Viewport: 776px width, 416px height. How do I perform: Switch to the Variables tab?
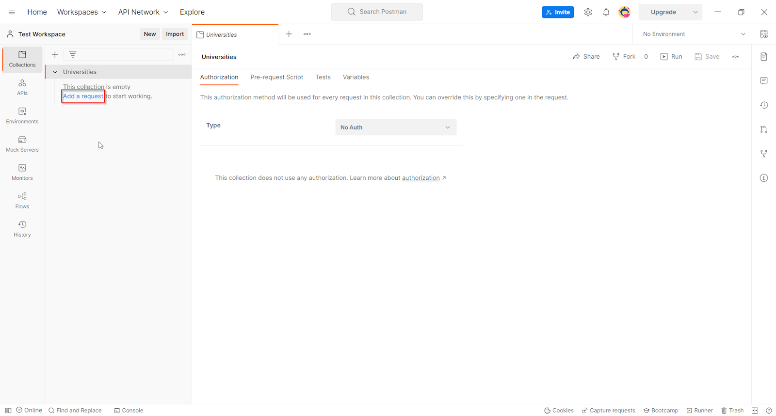[356, 77]
